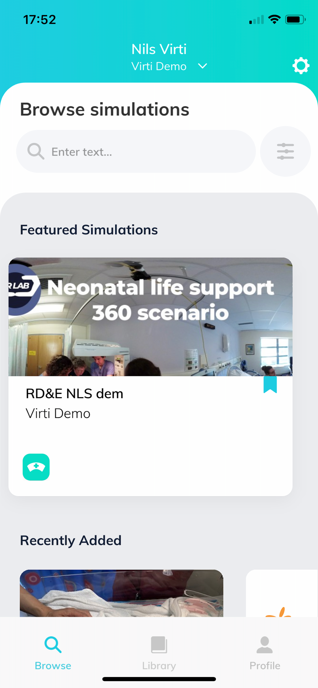Tap the Nils Virti user name header
Image resolution: width=318 pixels, height=688 pixels.
tap(159, 49)
